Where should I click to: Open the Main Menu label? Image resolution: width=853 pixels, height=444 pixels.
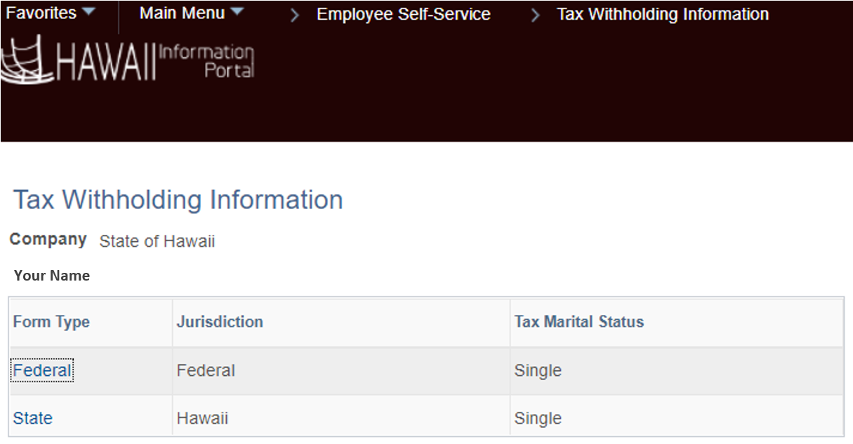tap(182, 13)
